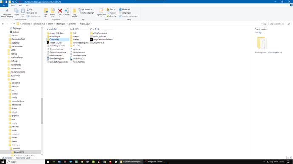293x164 pixels.
Task: Collapse the A – H (10) group header
Action: pyautogui.click(x=52, y=30)
